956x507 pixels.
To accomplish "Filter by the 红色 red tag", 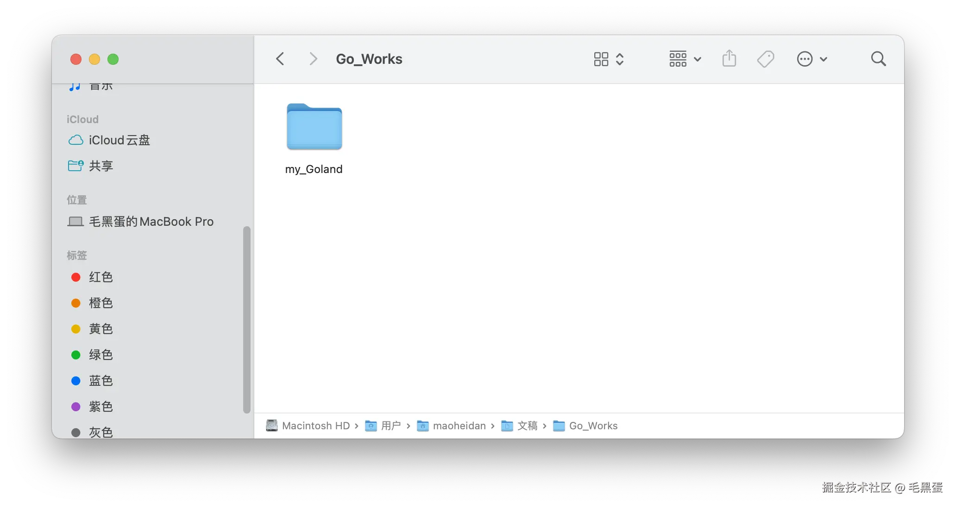I will coord(101,277).
